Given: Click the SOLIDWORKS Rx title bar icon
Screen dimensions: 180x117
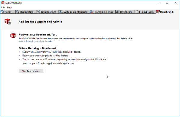Looking at the screenshot, I should [3, 3].
